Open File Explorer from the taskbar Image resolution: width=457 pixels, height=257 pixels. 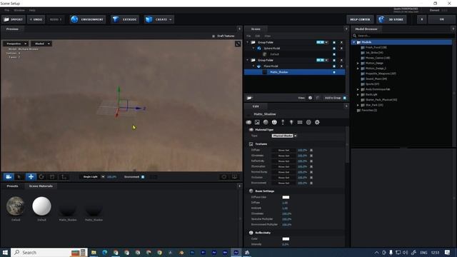point(94,252)
